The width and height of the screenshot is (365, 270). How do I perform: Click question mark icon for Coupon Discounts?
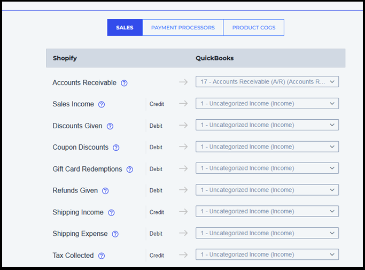coord(116,148)
